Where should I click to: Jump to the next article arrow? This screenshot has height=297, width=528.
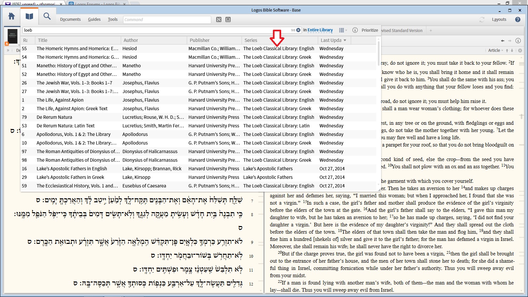pyautogui.click(x=512, y=50)
